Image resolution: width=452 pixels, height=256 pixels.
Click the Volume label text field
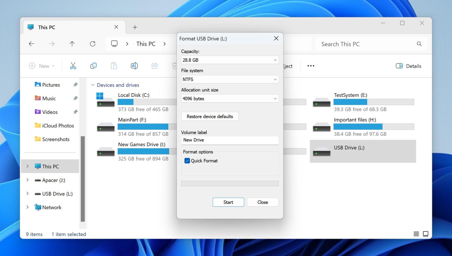230,140
